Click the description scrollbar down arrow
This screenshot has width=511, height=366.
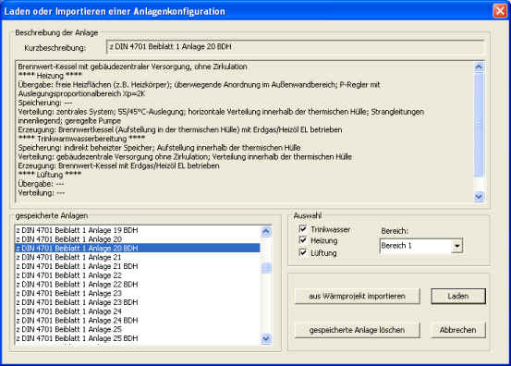pyautogui.click(x=479, y=196)
